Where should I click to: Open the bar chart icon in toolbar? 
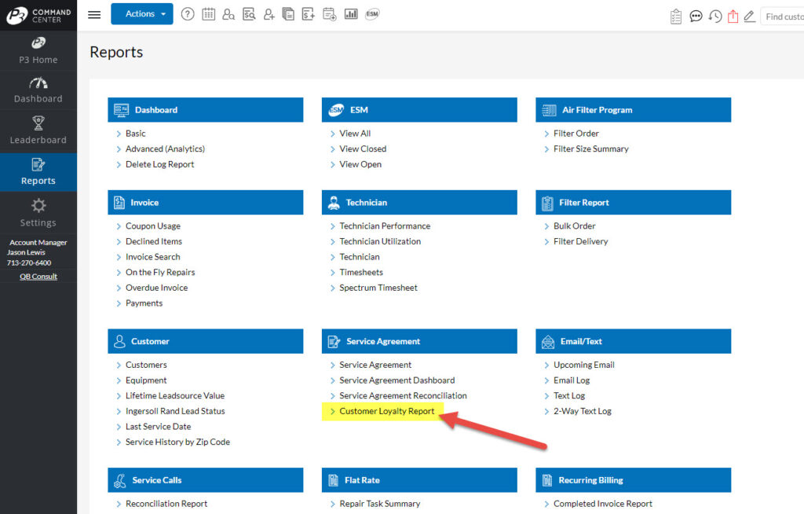coord(351,14)
